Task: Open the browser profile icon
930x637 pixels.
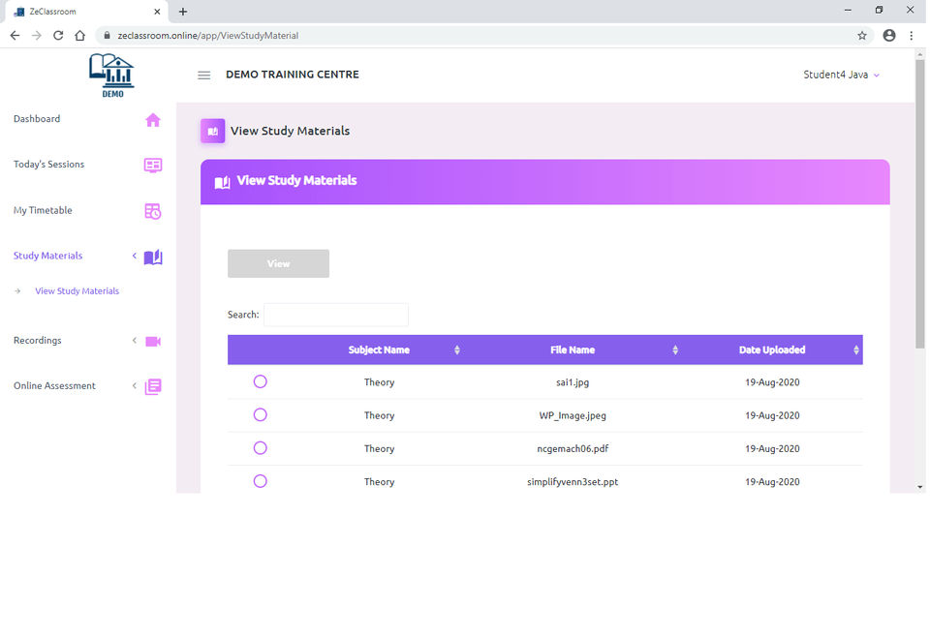Action: click(x=889, y=36)
